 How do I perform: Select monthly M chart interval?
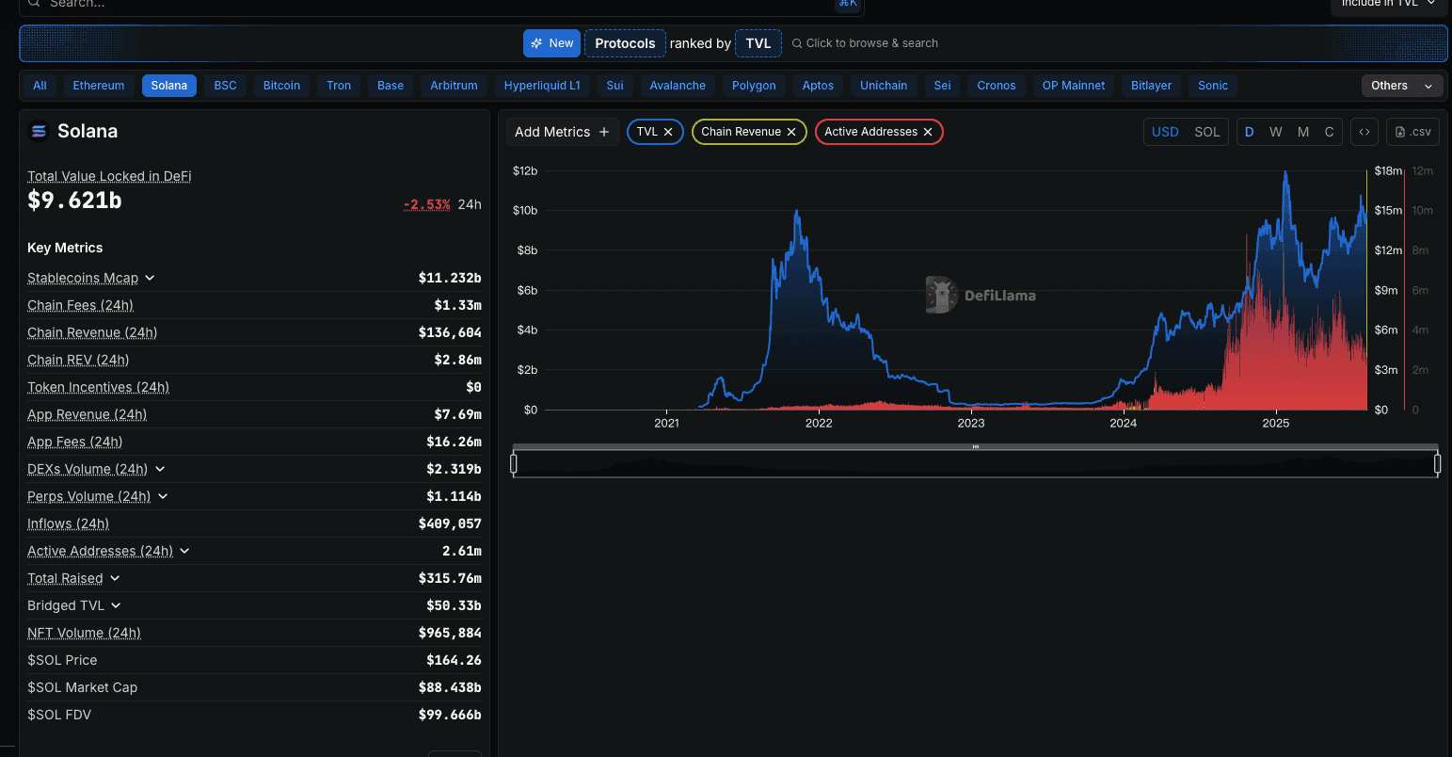(1302, 132)
